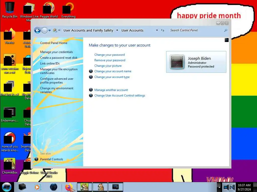Select Peggle World desktop icon
Viewport: 257px width, 192px height.
coord(49,10)
